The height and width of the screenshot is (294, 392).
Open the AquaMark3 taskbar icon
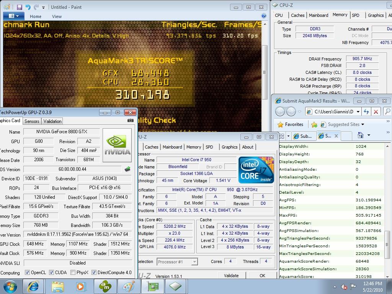105,286
